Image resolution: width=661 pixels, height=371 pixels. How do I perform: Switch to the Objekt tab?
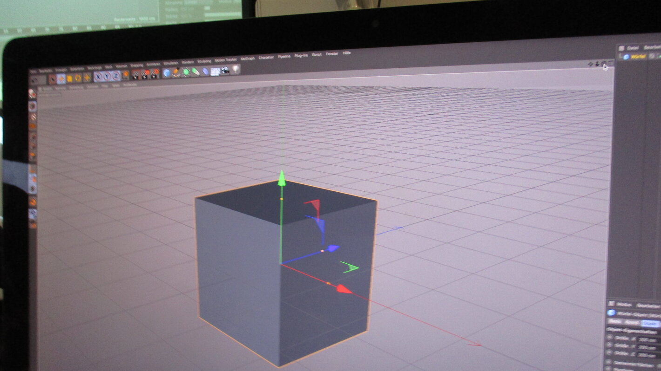coord(650,324)
